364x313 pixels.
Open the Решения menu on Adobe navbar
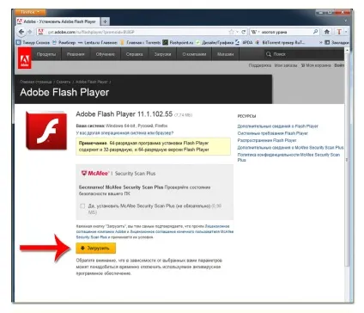pos(76,54)
